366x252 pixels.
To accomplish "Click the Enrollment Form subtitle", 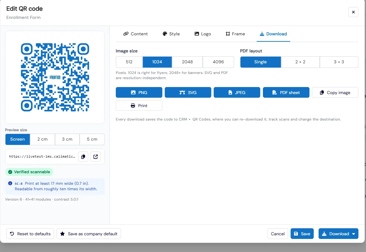I will coord(23,18).
